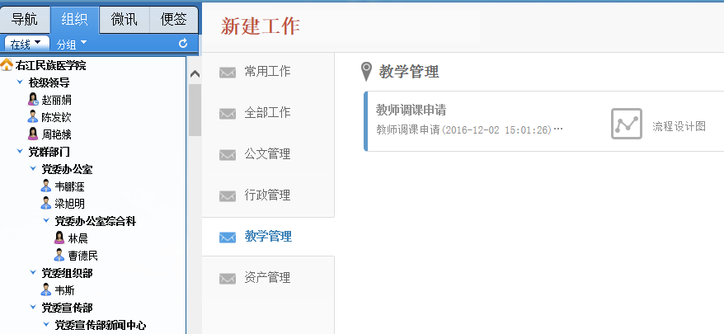Collapse the 党群部门 tree node
The height and width of the screenshot is (334, 724).
[x=20, y=152]
